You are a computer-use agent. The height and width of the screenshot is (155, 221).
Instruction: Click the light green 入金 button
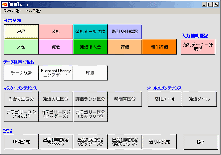pyautogui.click(x=21, y=47)
